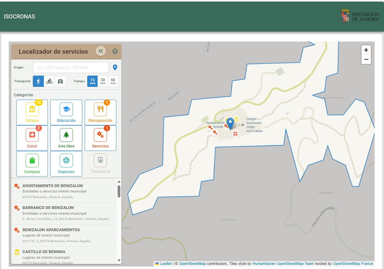Click the gears icon beside BENIZALON APARCAMIENTOS

click(17, 230)
